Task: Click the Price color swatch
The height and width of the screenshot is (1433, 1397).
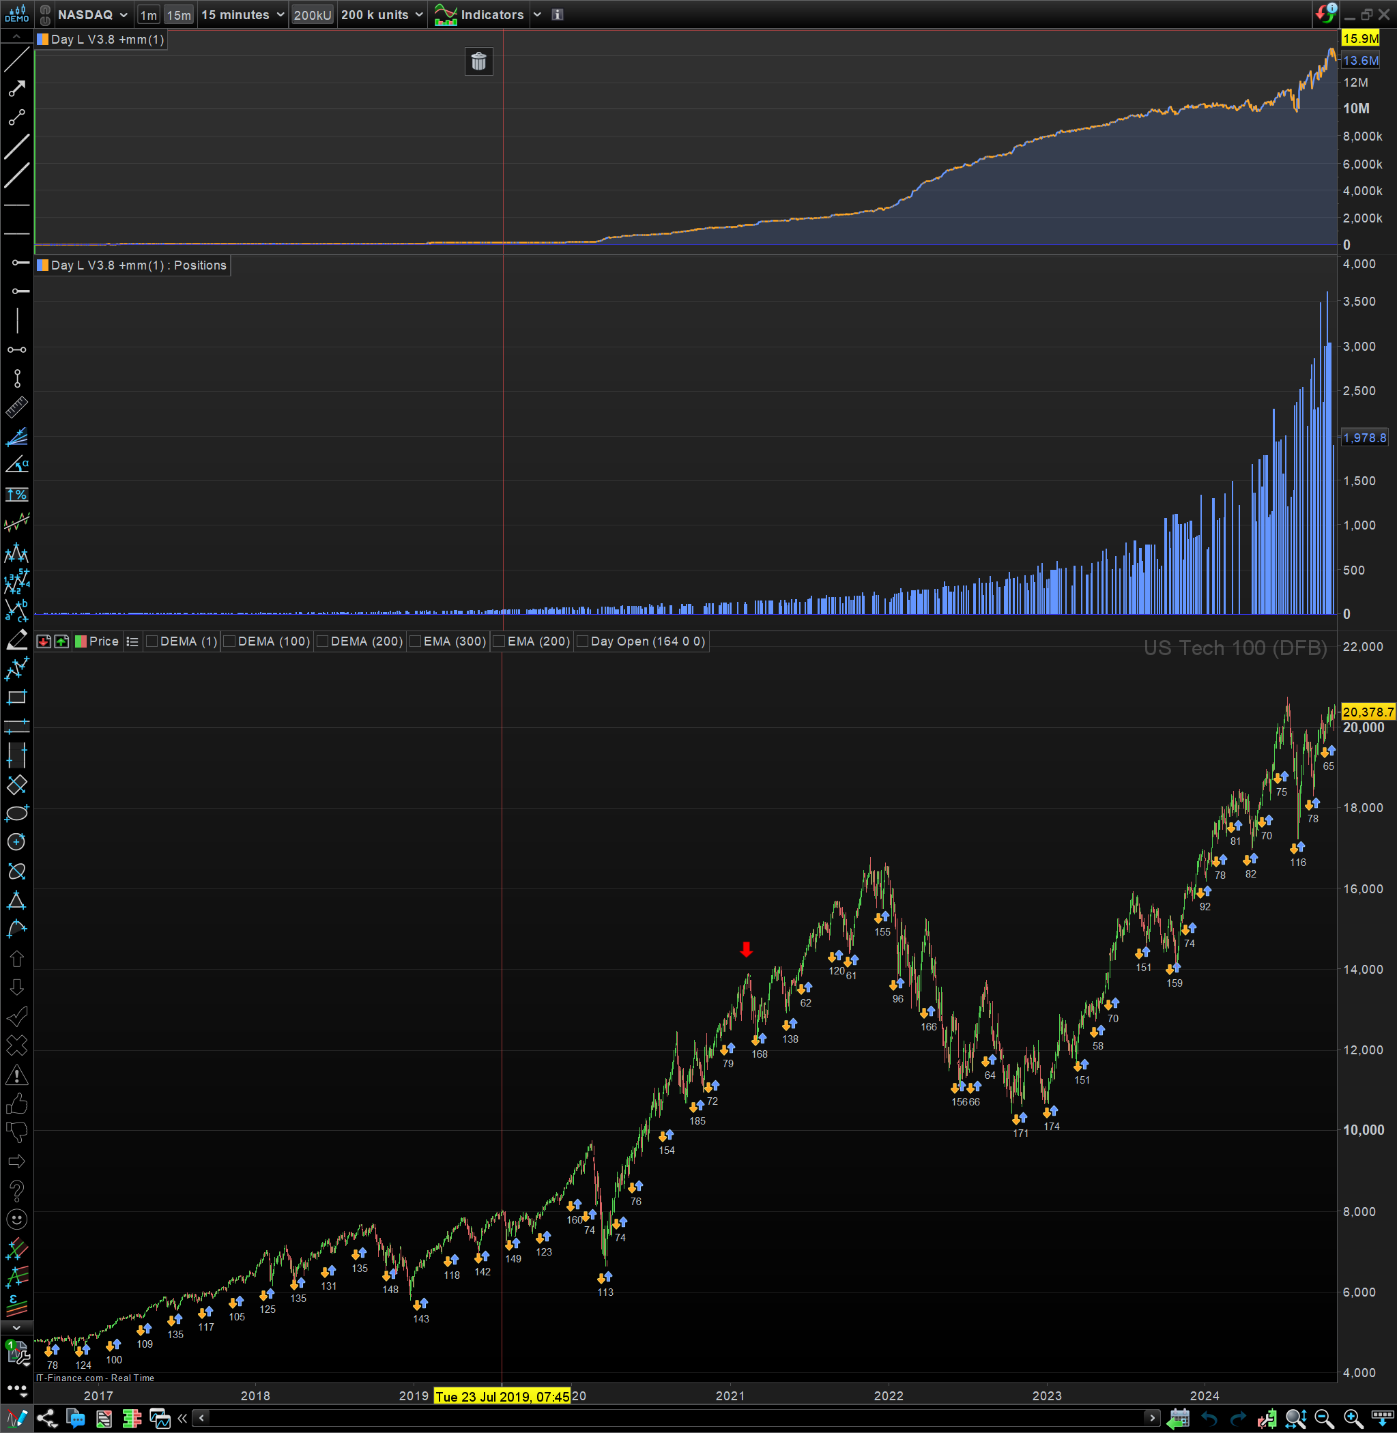Action: pos(81,641)
